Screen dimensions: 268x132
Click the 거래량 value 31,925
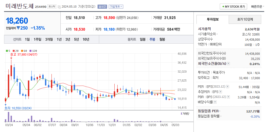170,18
